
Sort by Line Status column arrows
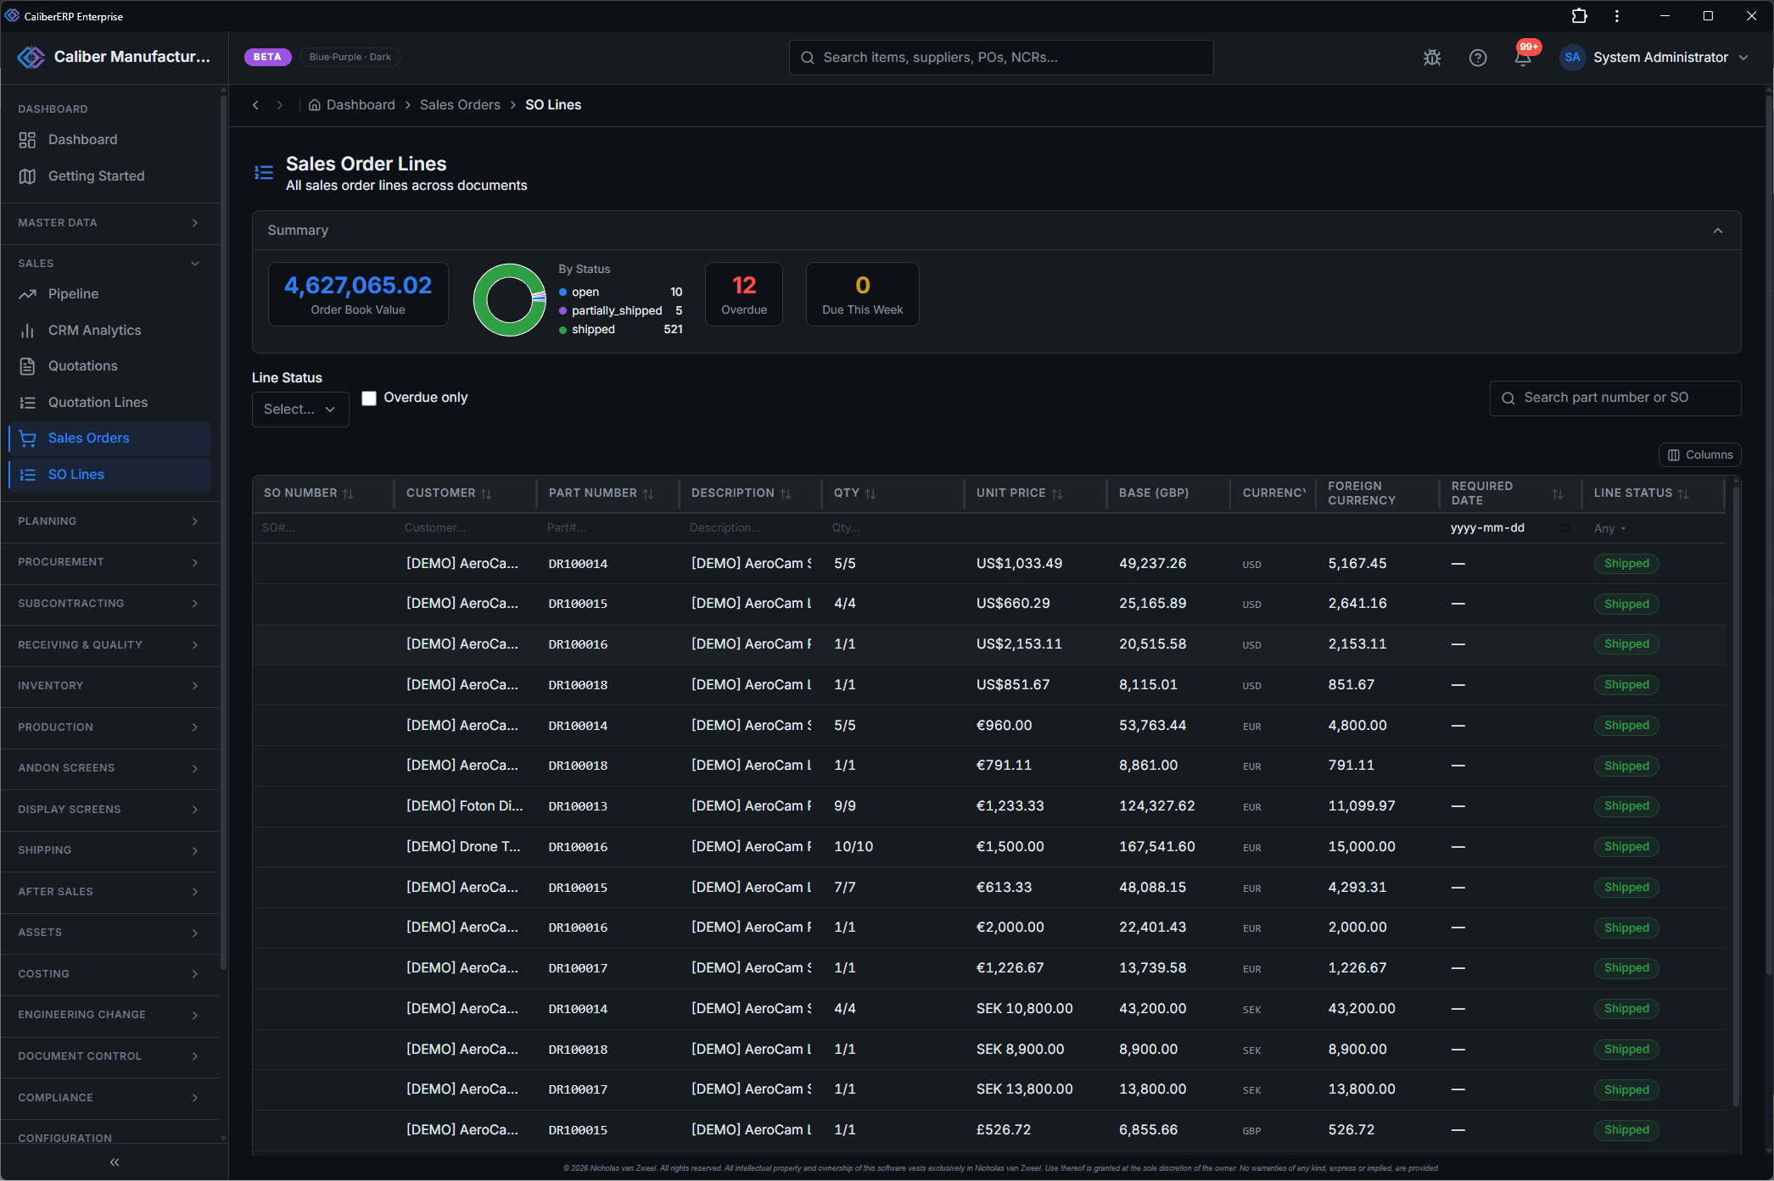coord(1683,493)
